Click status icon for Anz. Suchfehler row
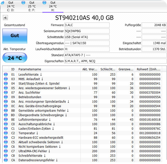This screenshot has height=164, width=167. coord(6,92)
